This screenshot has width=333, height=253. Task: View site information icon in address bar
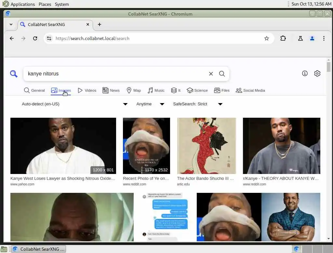coord(49,38)
